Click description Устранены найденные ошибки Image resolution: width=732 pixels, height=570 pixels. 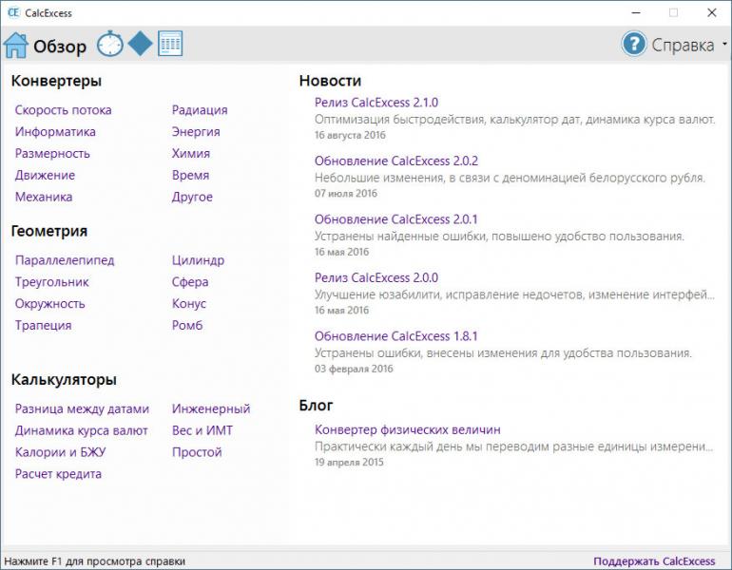[499, 237]
